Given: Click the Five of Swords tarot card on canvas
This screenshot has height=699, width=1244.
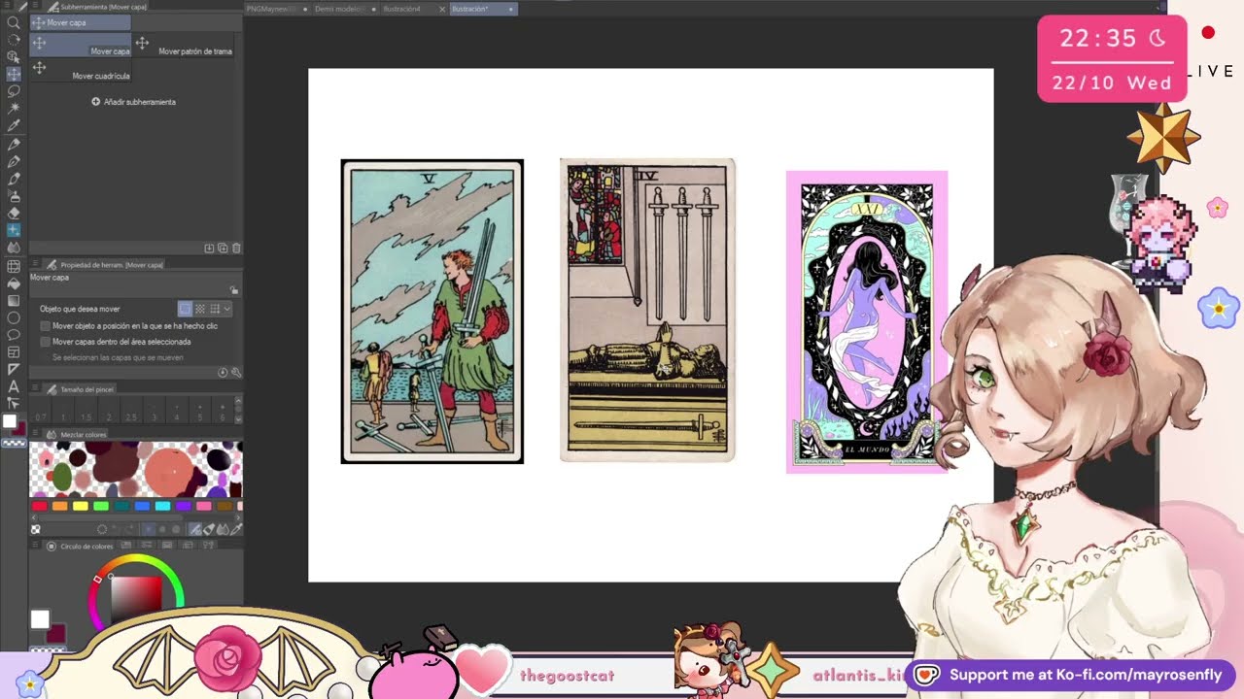Looking at the screenshot, I should pos(432,312).
